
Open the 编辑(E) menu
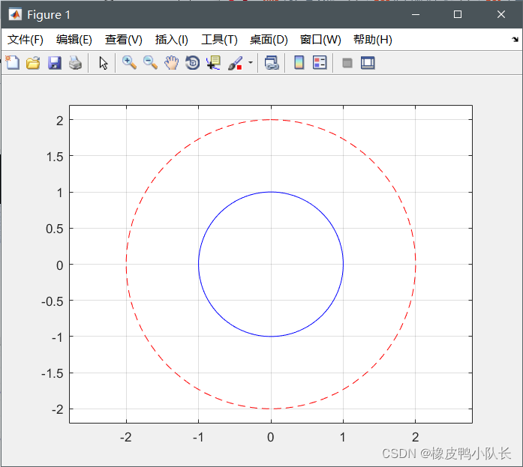[74, 40]
